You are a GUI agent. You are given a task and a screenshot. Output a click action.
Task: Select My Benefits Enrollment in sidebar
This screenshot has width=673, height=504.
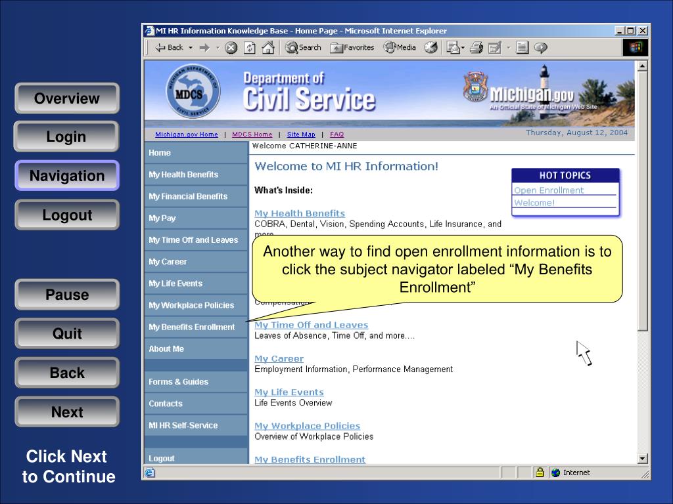(196, 327)
